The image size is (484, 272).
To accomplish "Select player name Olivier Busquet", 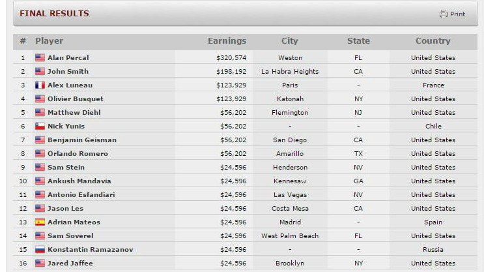I will pos(76,99).
